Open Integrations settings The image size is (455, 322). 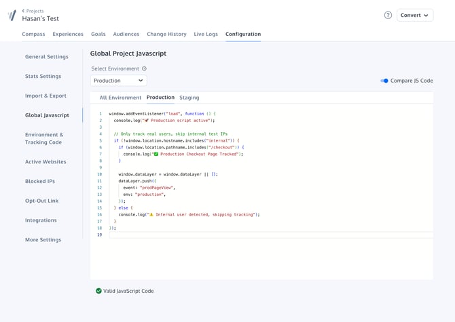(41, 220)
